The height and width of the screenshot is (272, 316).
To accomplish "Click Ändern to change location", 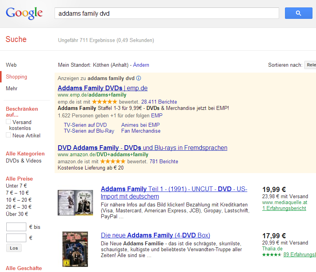I will (141, 65).
